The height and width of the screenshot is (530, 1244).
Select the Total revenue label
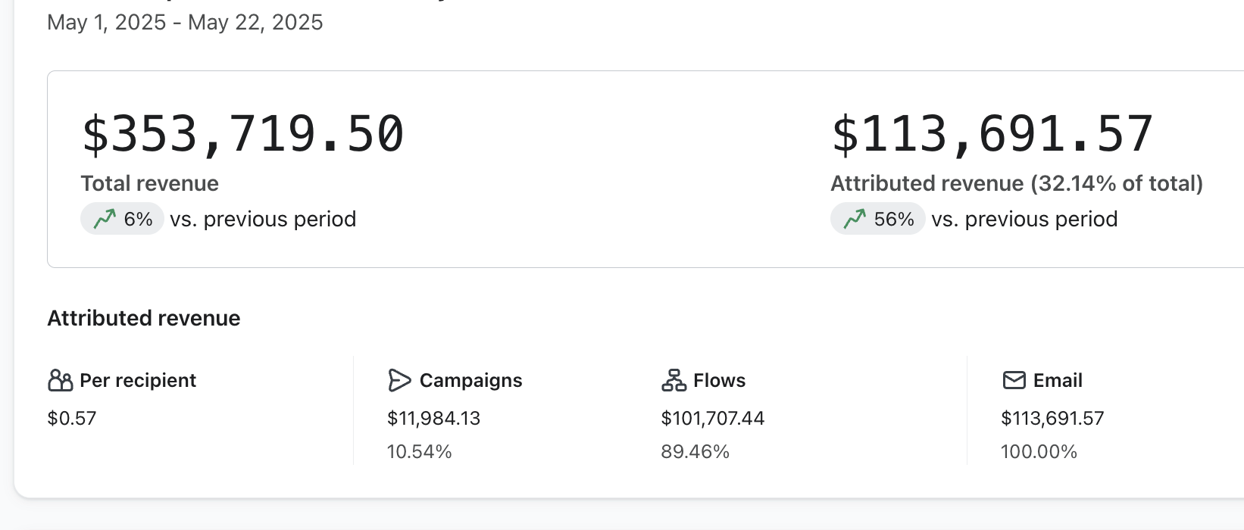(x=150, y=183)
